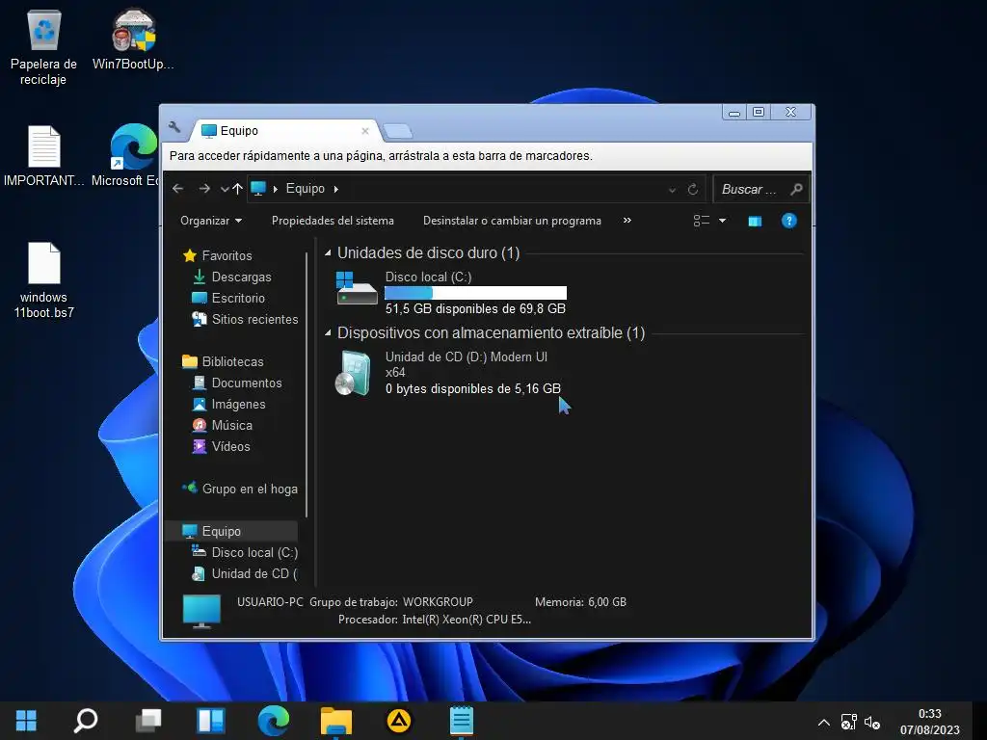Open the Notepad taskbar icon

point(462,721)
